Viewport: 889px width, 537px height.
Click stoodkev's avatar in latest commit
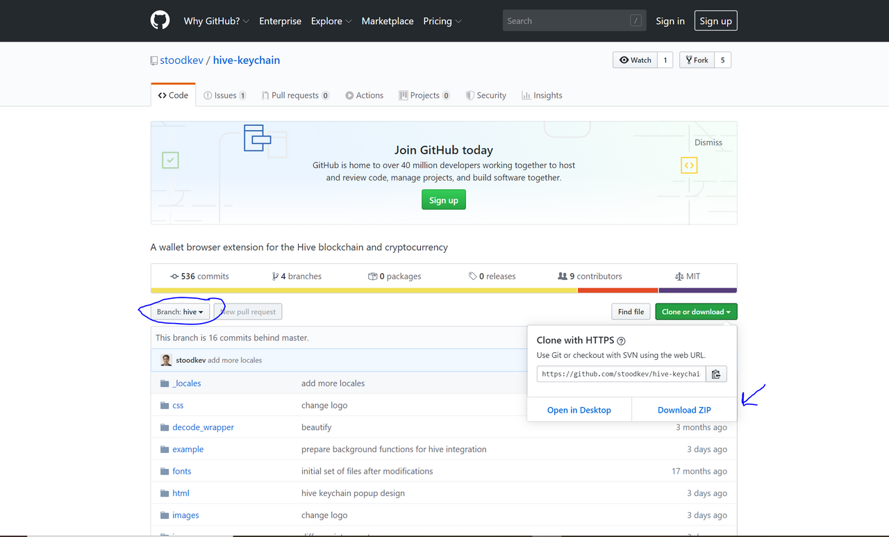(x=166, y=360)
